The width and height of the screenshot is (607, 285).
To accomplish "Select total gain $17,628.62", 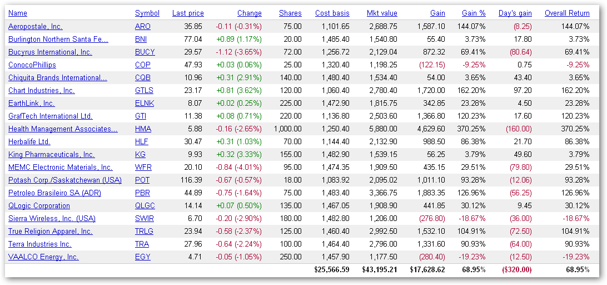I will click(x=427, y=269).
